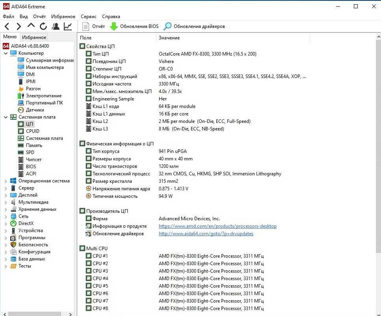Screen dimensions: 381x316
Task: Select the DirectX Xbox icon entry
Action: (22, 223)
